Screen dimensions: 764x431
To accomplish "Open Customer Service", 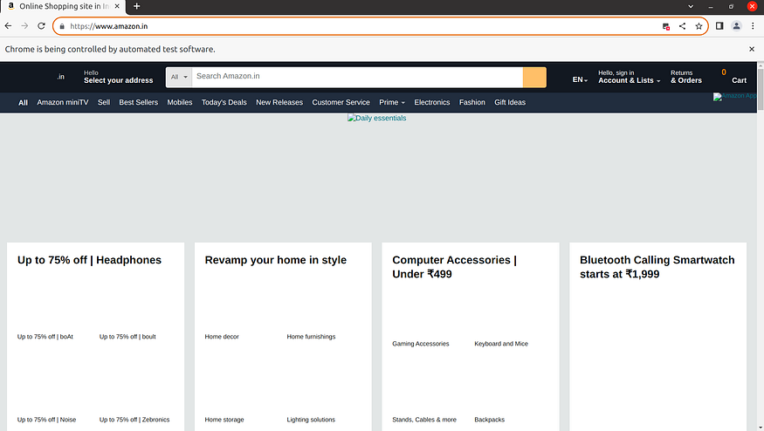I will coord(341,102).
